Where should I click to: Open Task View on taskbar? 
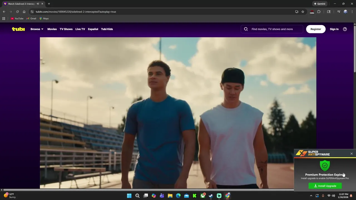[x=145, y=196]
